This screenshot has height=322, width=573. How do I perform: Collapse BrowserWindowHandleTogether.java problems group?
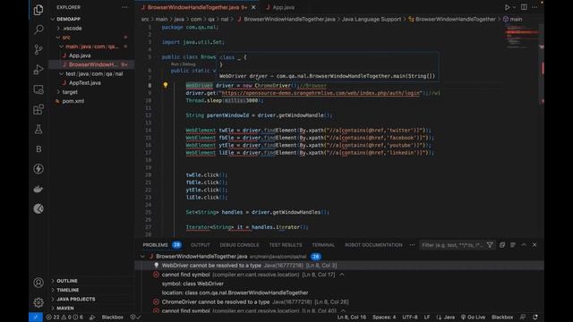pos(142,257)
